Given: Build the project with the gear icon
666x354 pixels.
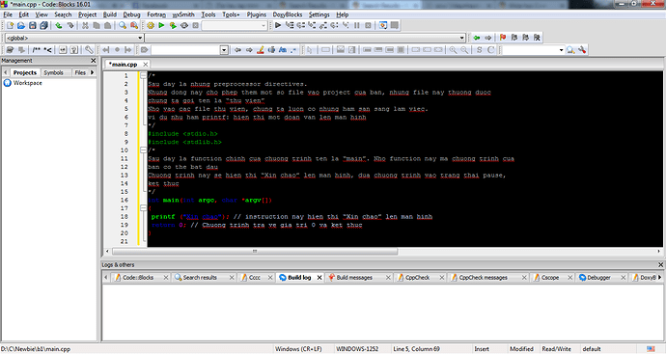Looking at the screenshot, I should [151, 25].
